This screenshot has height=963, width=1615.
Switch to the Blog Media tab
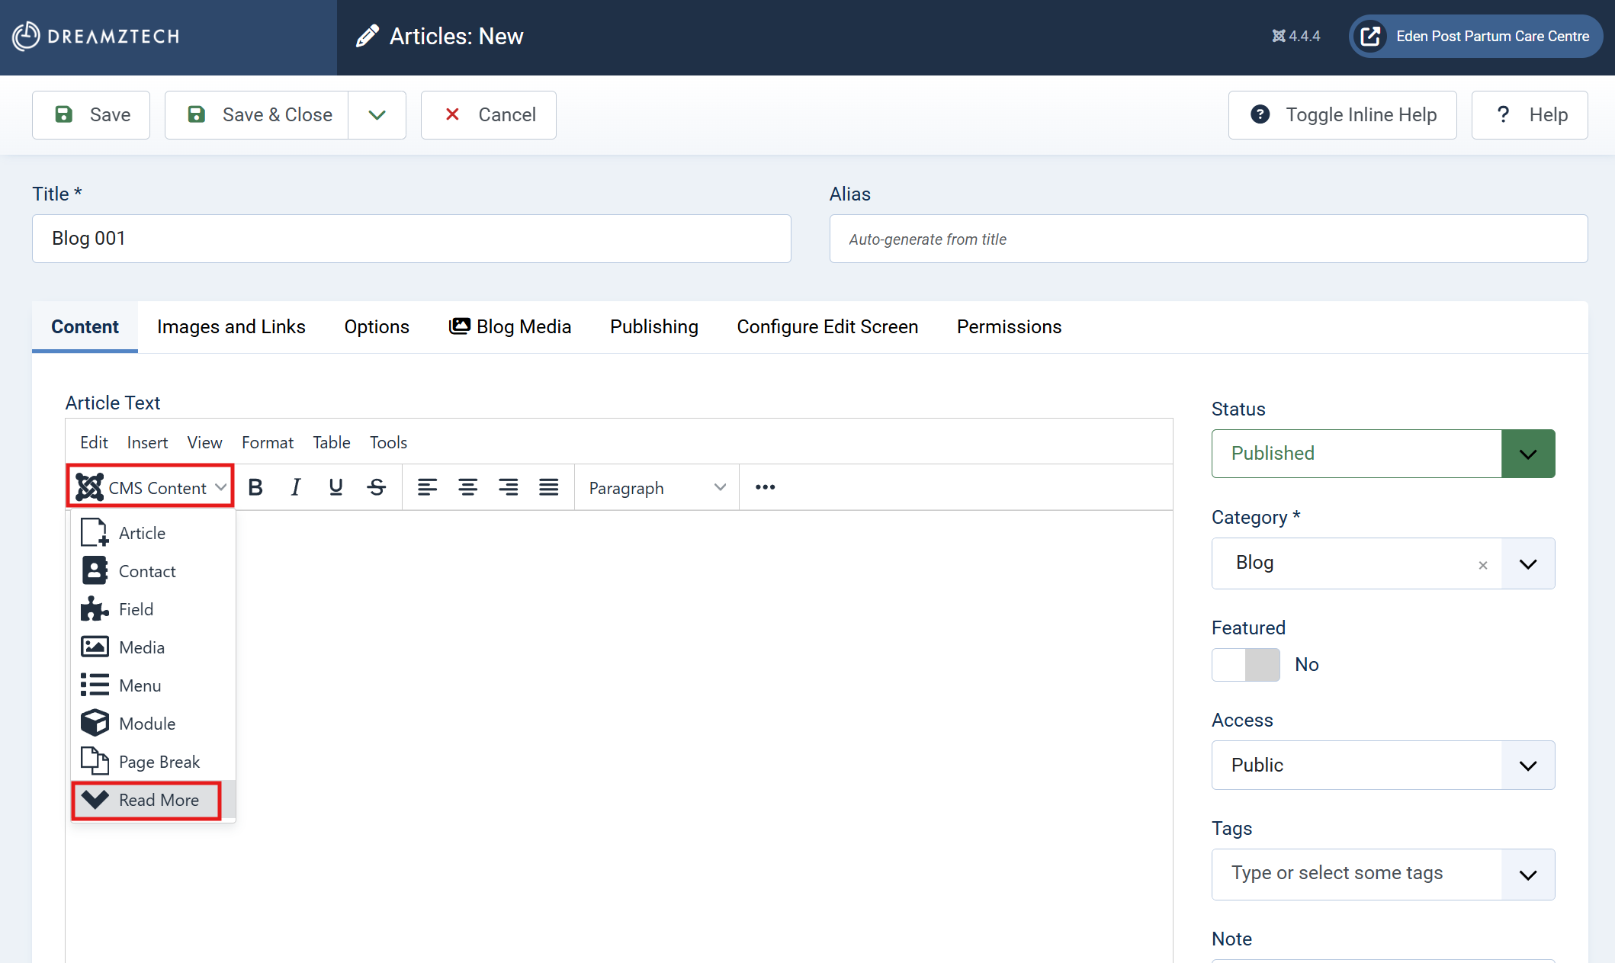click(510, 327)
